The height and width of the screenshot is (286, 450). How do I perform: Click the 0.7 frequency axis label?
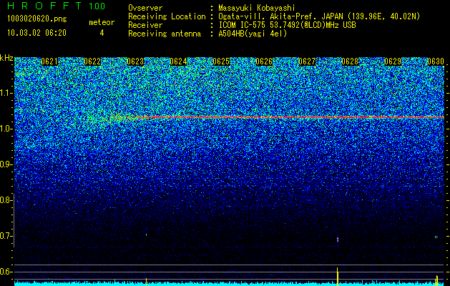(x=6, y=236)
